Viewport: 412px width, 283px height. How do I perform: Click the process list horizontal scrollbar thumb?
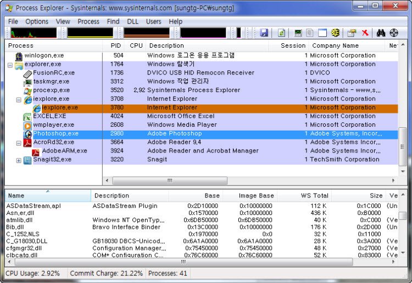coord(169,180)
